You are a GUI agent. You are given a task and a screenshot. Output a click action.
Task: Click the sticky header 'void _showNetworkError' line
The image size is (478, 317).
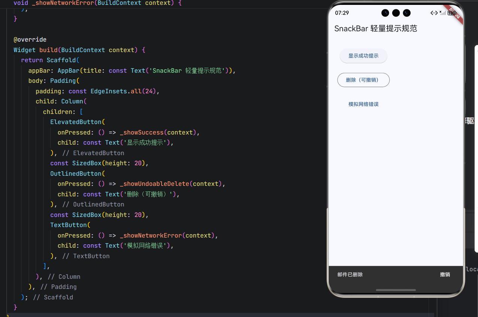click(97, 3)
